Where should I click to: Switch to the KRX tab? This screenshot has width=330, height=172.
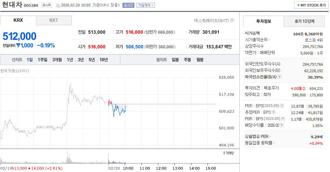click(x=18, y=20)
